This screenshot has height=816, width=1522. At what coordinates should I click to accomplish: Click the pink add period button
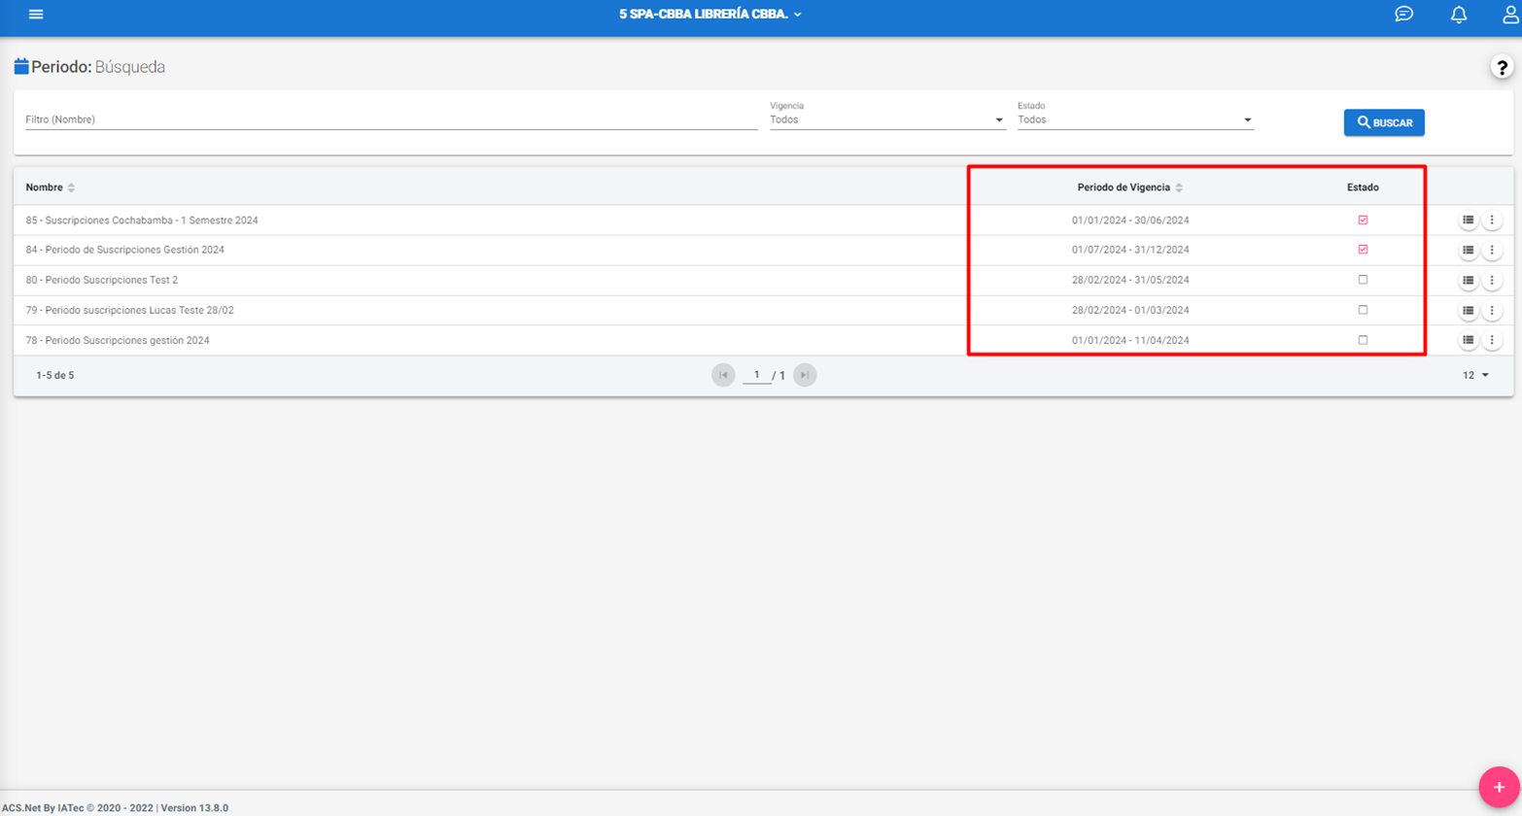click(x=1499, y=787)
